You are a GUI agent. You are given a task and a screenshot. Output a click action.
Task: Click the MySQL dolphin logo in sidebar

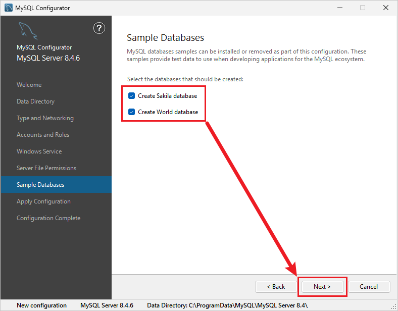pyautogui.click(x=28, y=31)
